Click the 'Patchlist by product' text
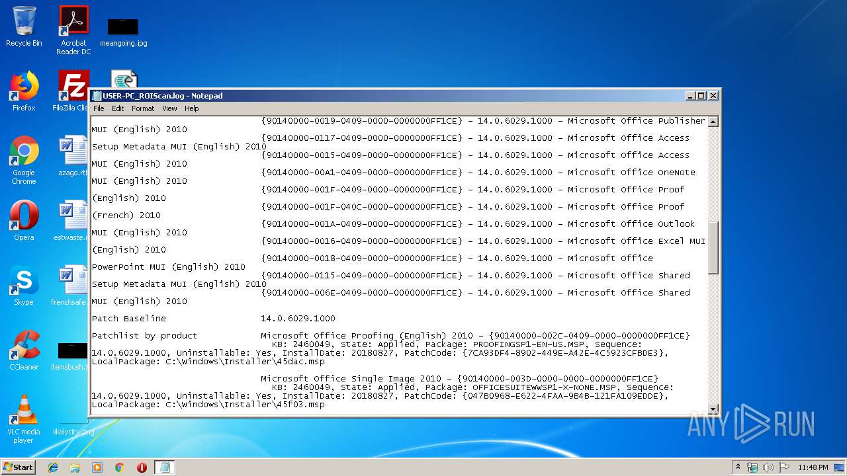The width and height of the screenshot is (847, 476). pos(144,336)
